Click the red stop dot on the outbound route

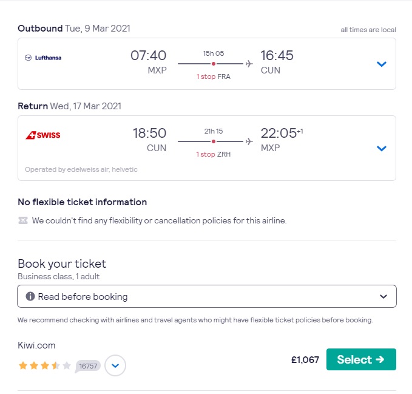214,64
